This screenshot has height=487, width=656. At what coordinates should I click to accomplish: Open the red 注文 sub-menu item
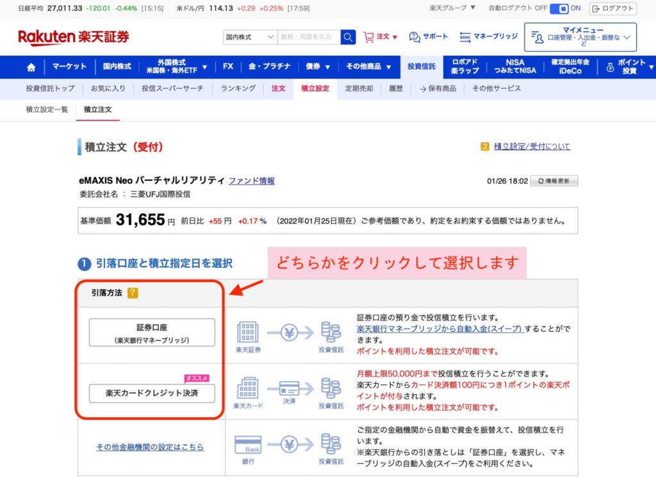click(x=278, y=88)
